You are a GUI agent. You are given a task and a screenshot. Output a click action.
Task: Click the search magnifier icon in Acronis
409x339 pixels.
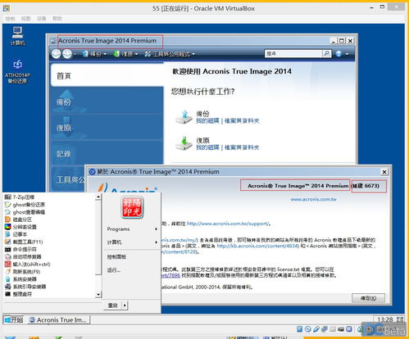coord(326,53)
